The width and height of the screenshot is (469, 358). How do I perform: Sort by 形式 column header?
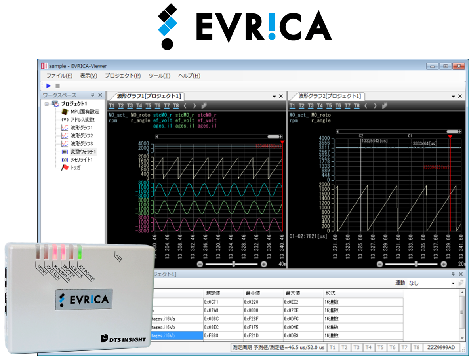click(363, 293)
